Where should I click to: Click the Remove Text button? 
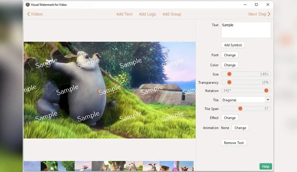point(234,143)
